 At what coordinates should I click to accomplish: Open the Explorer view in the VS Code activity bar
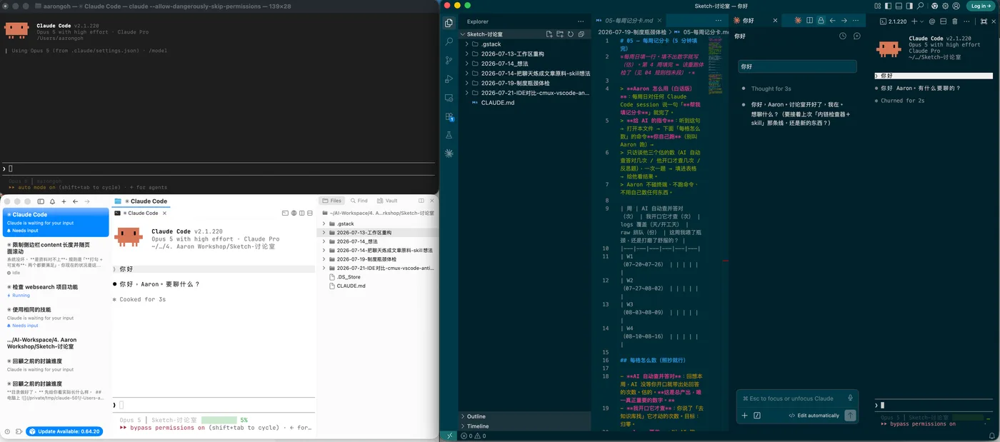(x=449, y=23)
